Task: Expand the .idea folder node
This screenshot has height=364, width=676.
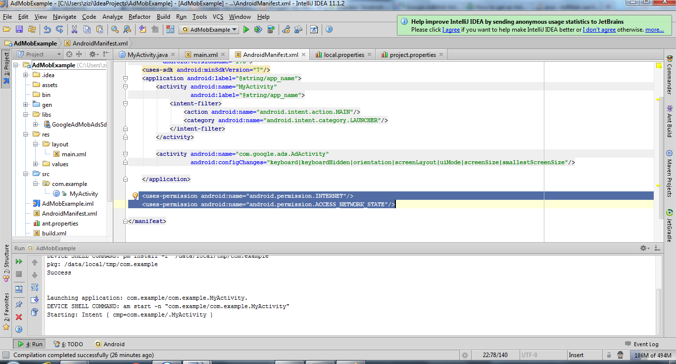Action: (x=26, y=75)
